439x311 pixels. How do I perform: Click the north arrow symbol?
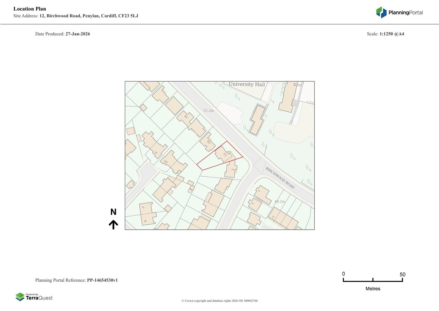click(113, 224)
